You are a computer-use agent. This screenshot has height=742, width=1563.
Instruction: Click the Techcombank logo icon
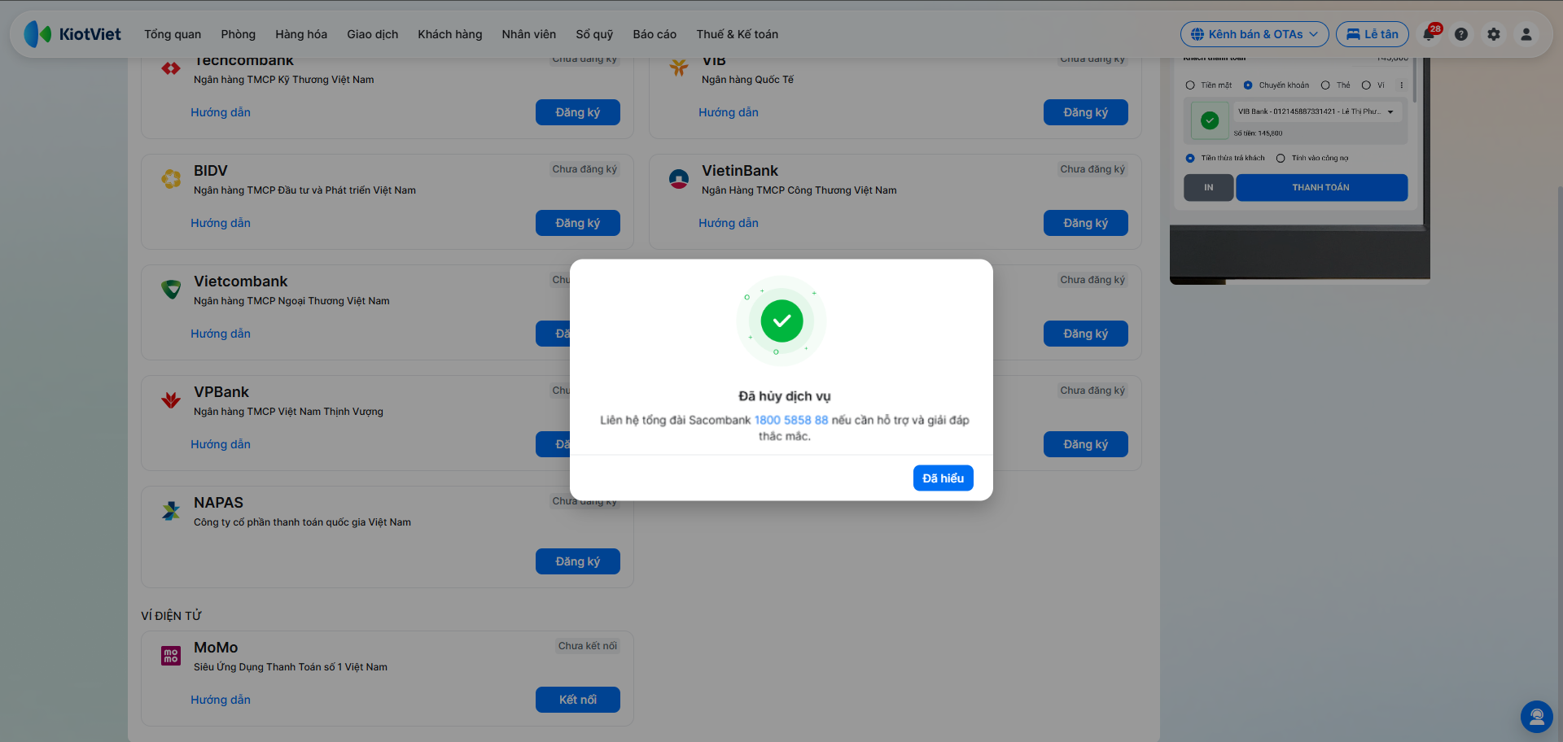pyautogui.click(x=171, y=68)
